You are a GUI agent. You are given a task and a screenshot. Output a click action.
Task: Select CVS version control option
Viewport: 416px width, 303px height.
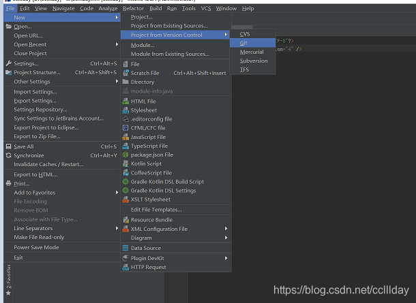(x=253, y=34)
